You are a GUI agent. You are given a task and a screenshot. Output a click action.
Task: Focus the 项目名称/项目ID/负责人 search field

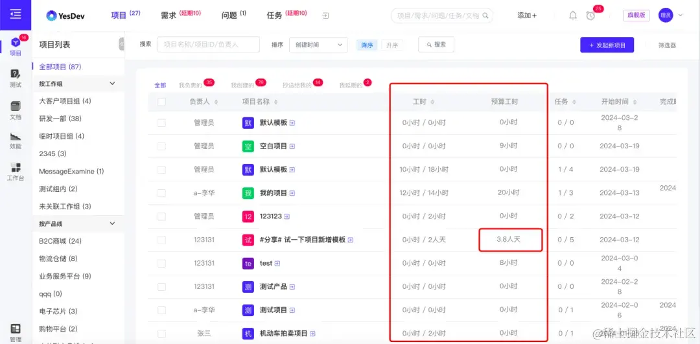(209, 45)
